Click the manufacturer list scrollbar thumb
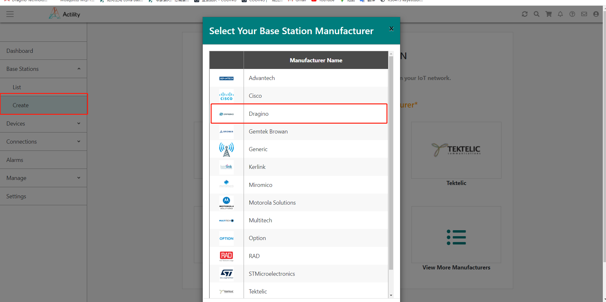 point(391,163)
